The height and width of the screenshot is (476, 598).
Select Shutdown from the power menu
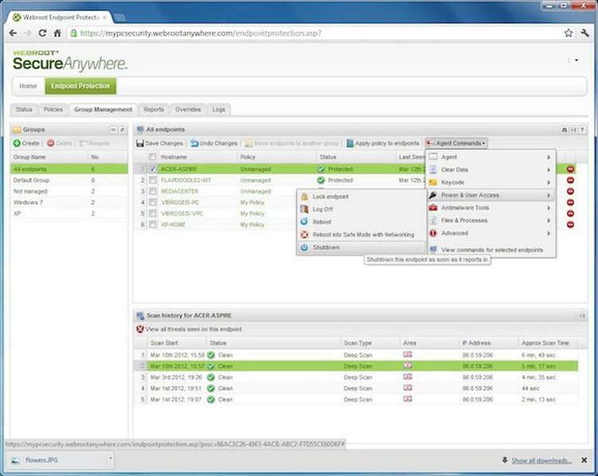click(x=325, y=247)
